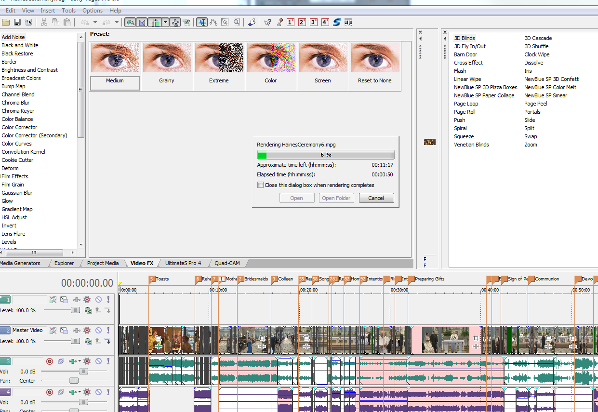Click the Save project toolbar icon

click(x=17, y=22)
